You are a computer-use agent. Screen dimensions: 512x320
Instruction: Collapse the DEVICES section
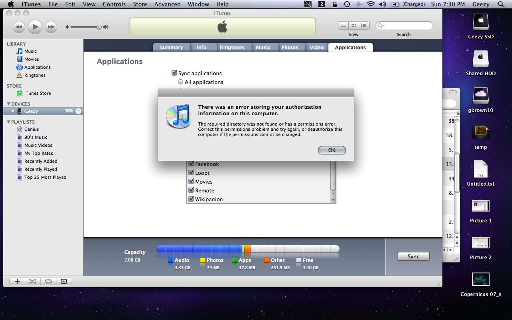pos(9,104)
